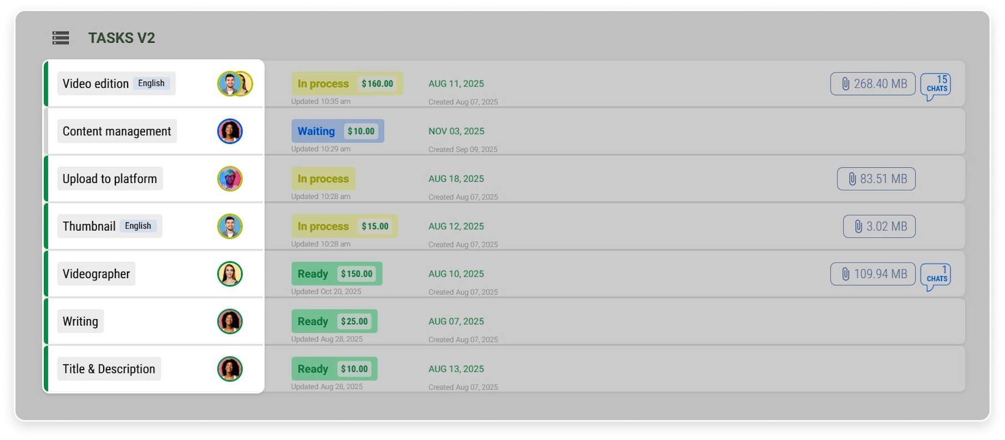Click the Content management assignee avatar
Viewport: 1005px width, 440px height.
(230, 131)
